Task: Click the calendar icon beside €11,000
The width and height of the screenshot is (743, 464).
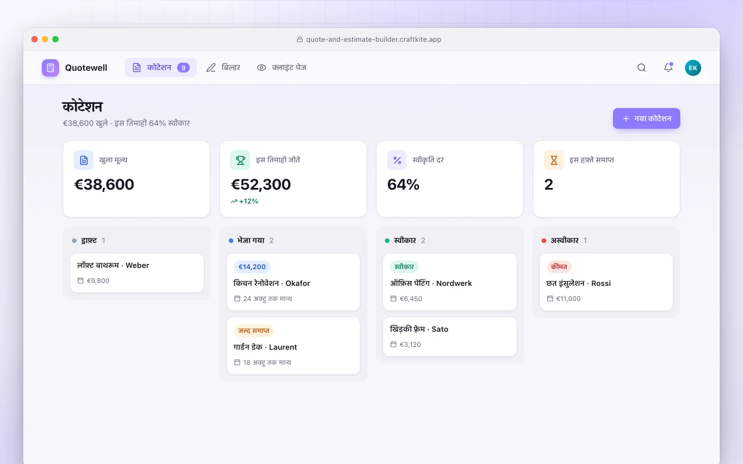Action: coord(550,299)
